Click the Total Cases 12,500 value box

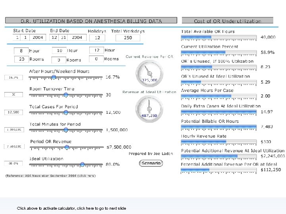(x=14, y=112)
